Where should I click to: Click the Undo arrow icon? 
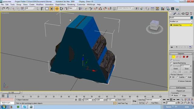(3, 9)
